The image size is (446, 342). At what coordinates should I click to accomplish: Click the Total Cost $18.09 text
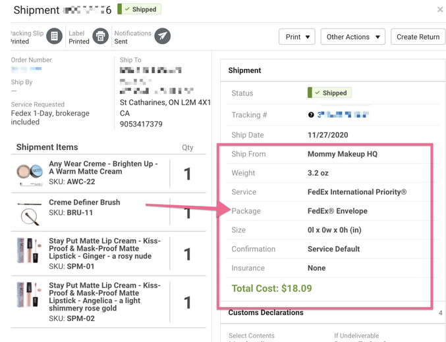point(271,288)
